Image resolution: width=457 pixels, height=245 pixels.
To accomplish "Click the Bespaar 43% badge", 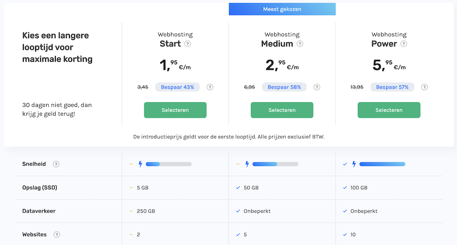I will [177, 87].
